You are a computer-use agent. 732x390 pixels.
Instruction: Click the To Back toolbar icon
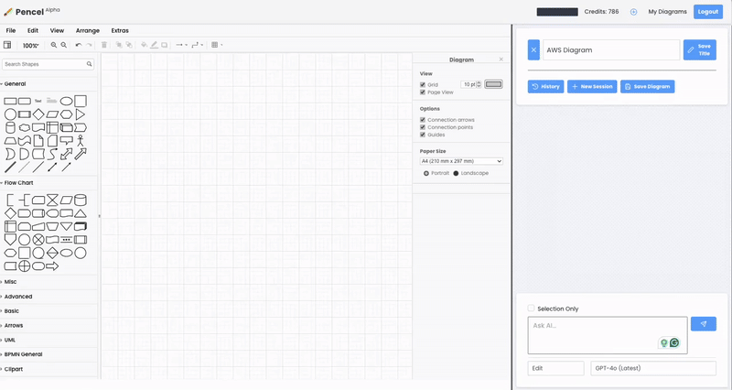tap(129, 45)
